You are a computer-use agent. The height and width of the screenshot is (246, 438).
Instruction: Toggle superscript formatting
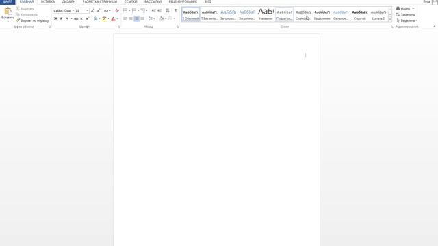click(x=88, y=18)
